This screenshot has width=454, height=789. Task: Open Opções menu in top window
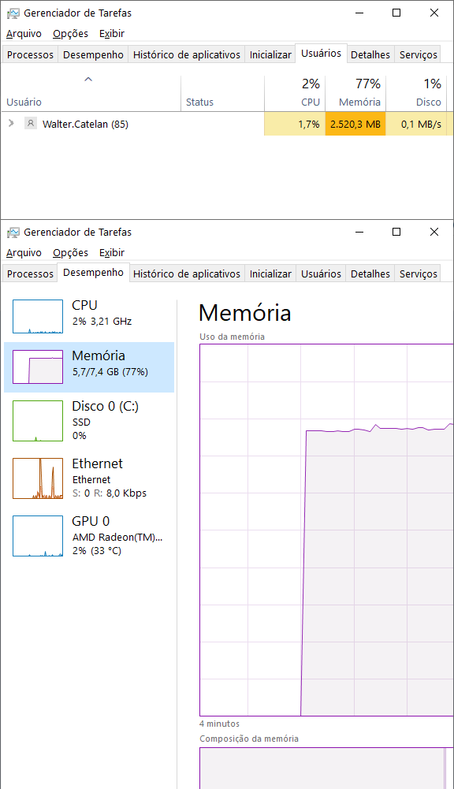[70, 34]
